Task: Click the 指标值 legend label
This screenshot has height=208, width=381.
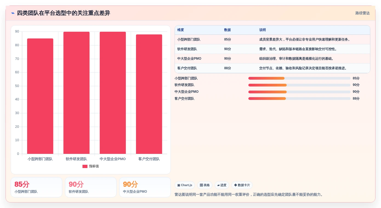Action: click(x=94, y=166)
